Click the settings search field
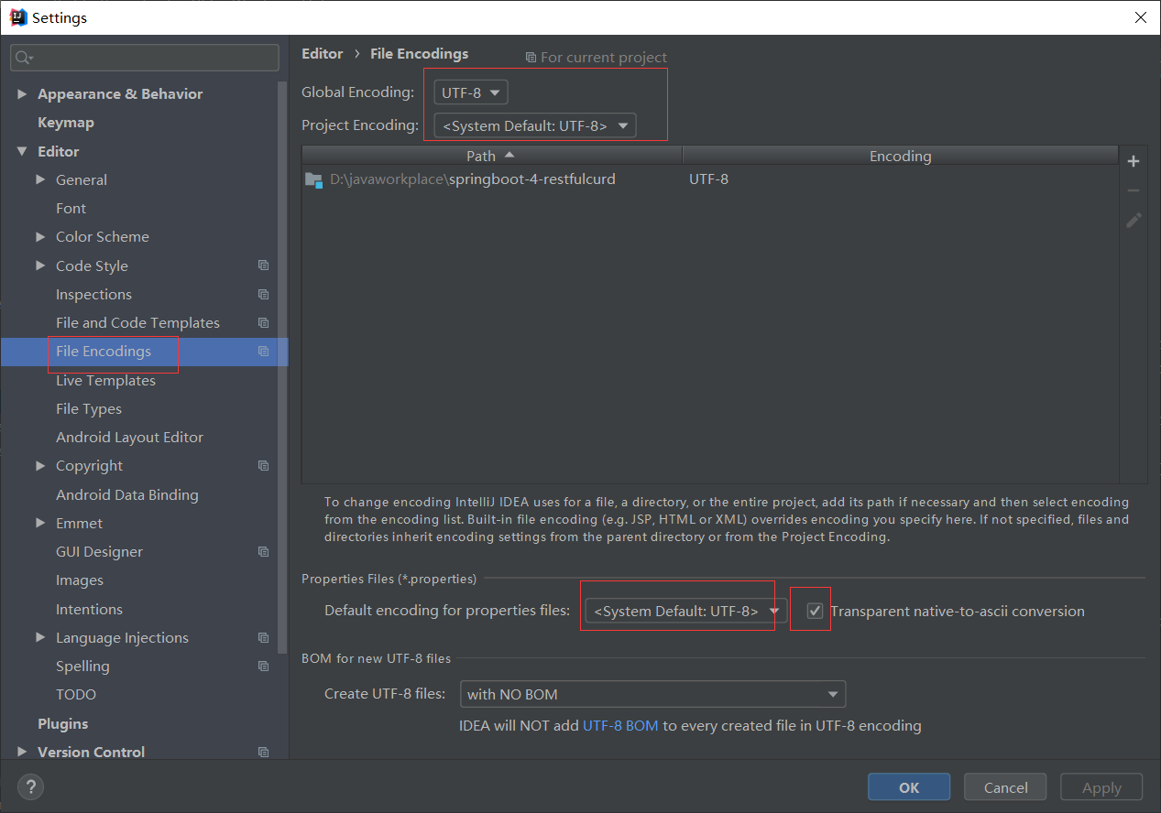This screenshot has width=1161, height=813. tap(145, 58)
